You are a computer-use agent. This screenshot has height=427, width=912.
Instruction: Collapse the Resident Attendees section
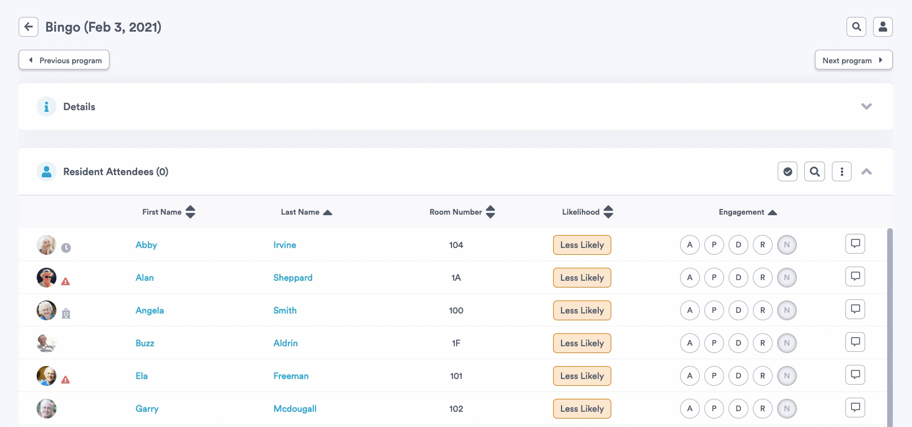tap(866, 172)
